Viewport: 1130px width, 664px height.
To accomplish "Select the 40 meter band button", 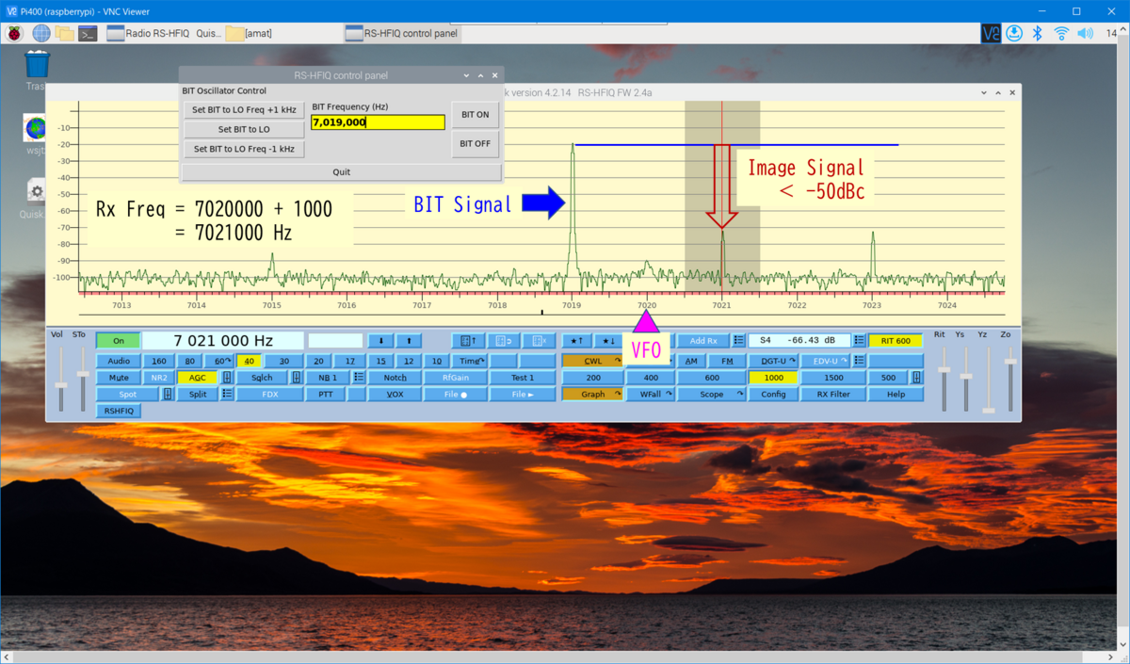I will [x=249, y=361].
